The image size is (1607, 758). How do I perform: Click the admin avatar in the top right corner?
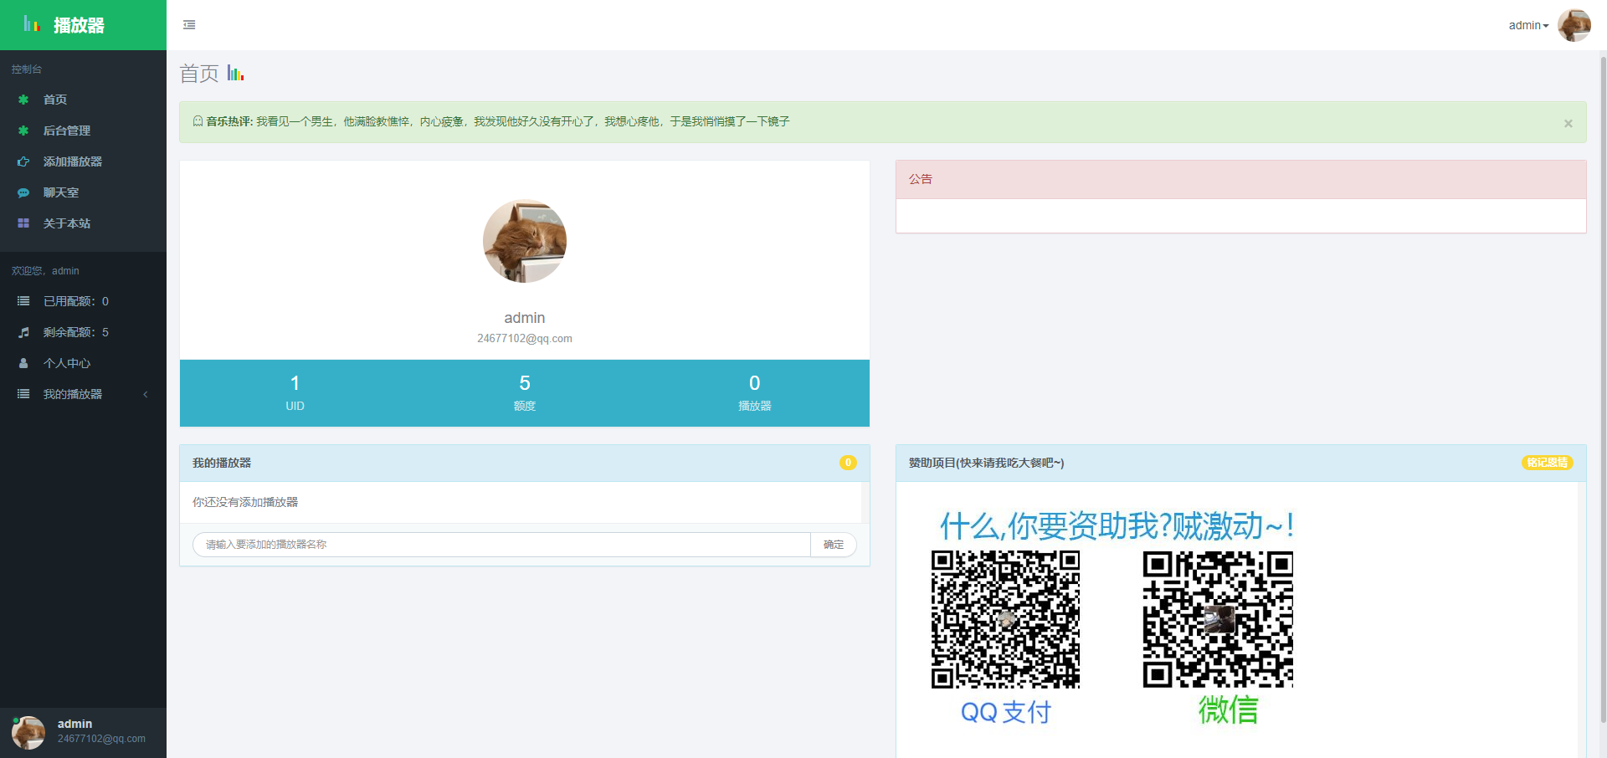pyautogui.click(x=1574, y=25)
